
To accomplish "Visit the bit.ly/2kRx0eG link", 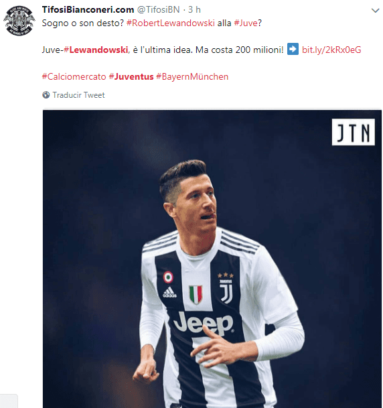I will pyautogui.click(x=331, y=50).
